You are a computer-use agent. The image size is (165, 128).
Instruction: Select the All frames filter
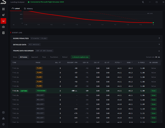click(24, 57)
